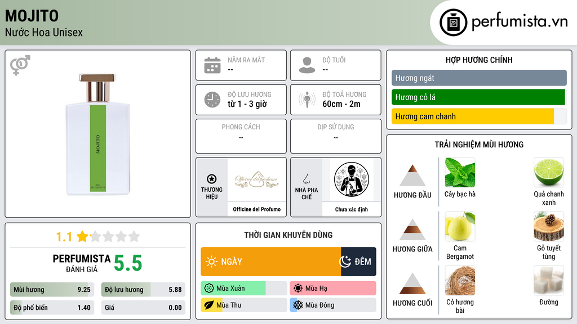This screenshot has height=324, width=577.
Task: Click the Hương đầu label text
Action: pos(412,195)
